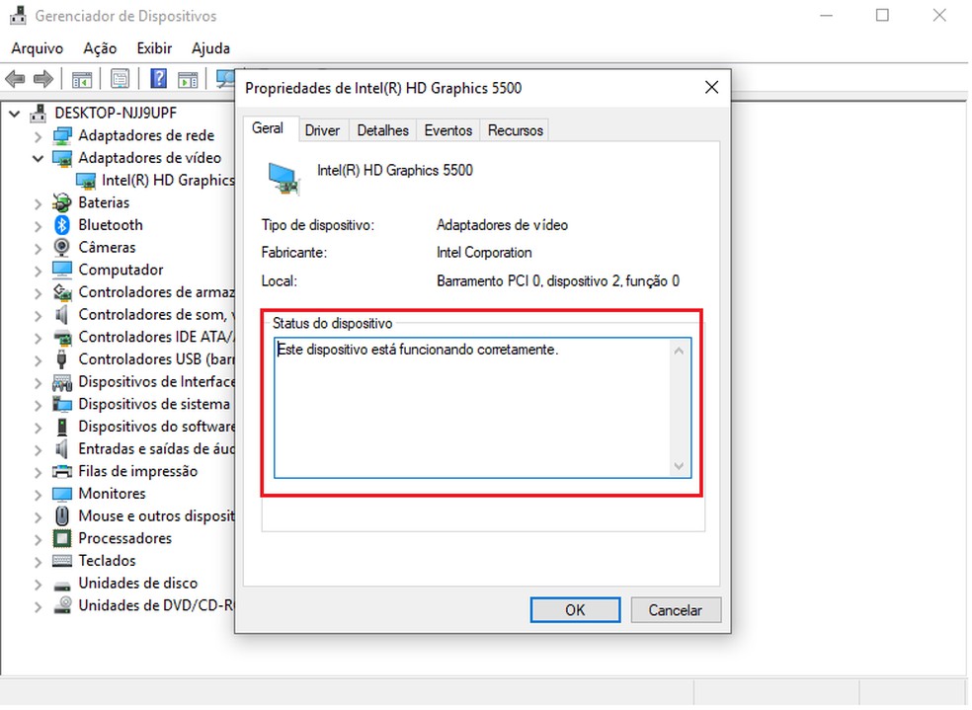The image size is (972, 710).
Task: Select the Intel(R) HD Graphics tree device icon
Action: 86,181
